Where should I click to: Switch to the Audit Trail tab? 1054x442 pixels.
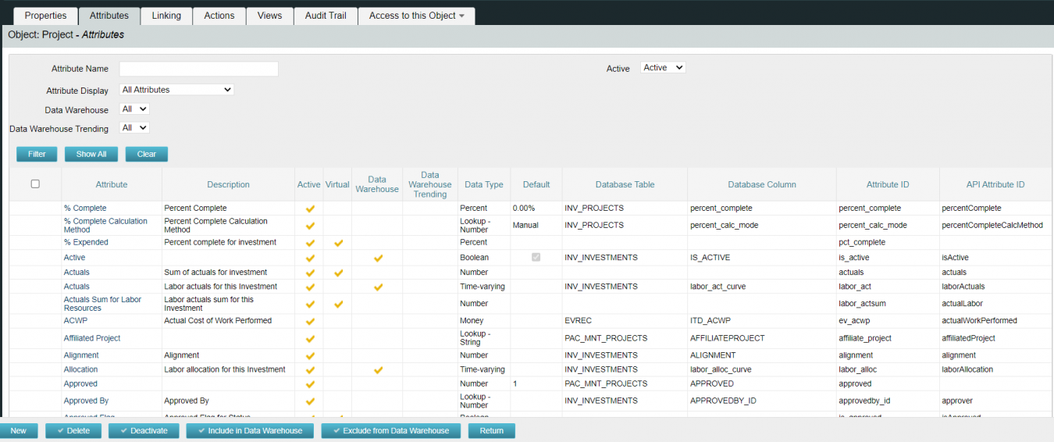(x=326, y=16)
